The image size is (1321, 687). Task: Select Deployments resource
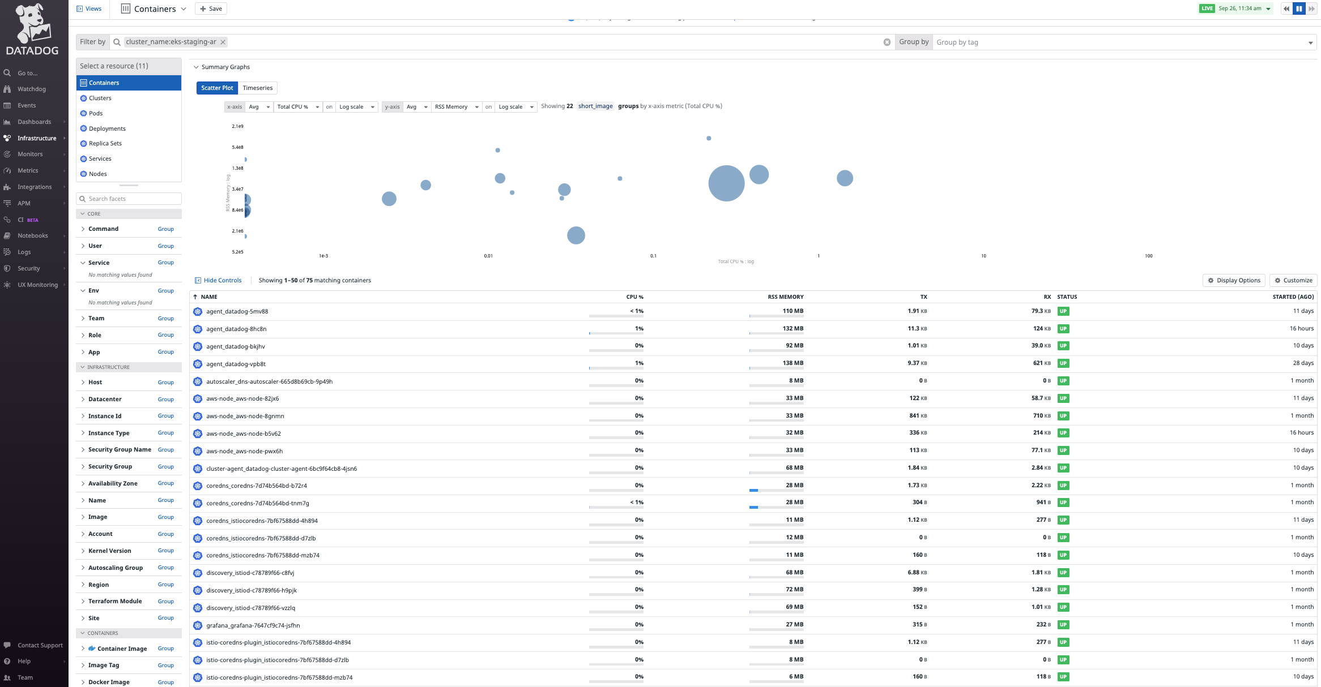[129, 128]
